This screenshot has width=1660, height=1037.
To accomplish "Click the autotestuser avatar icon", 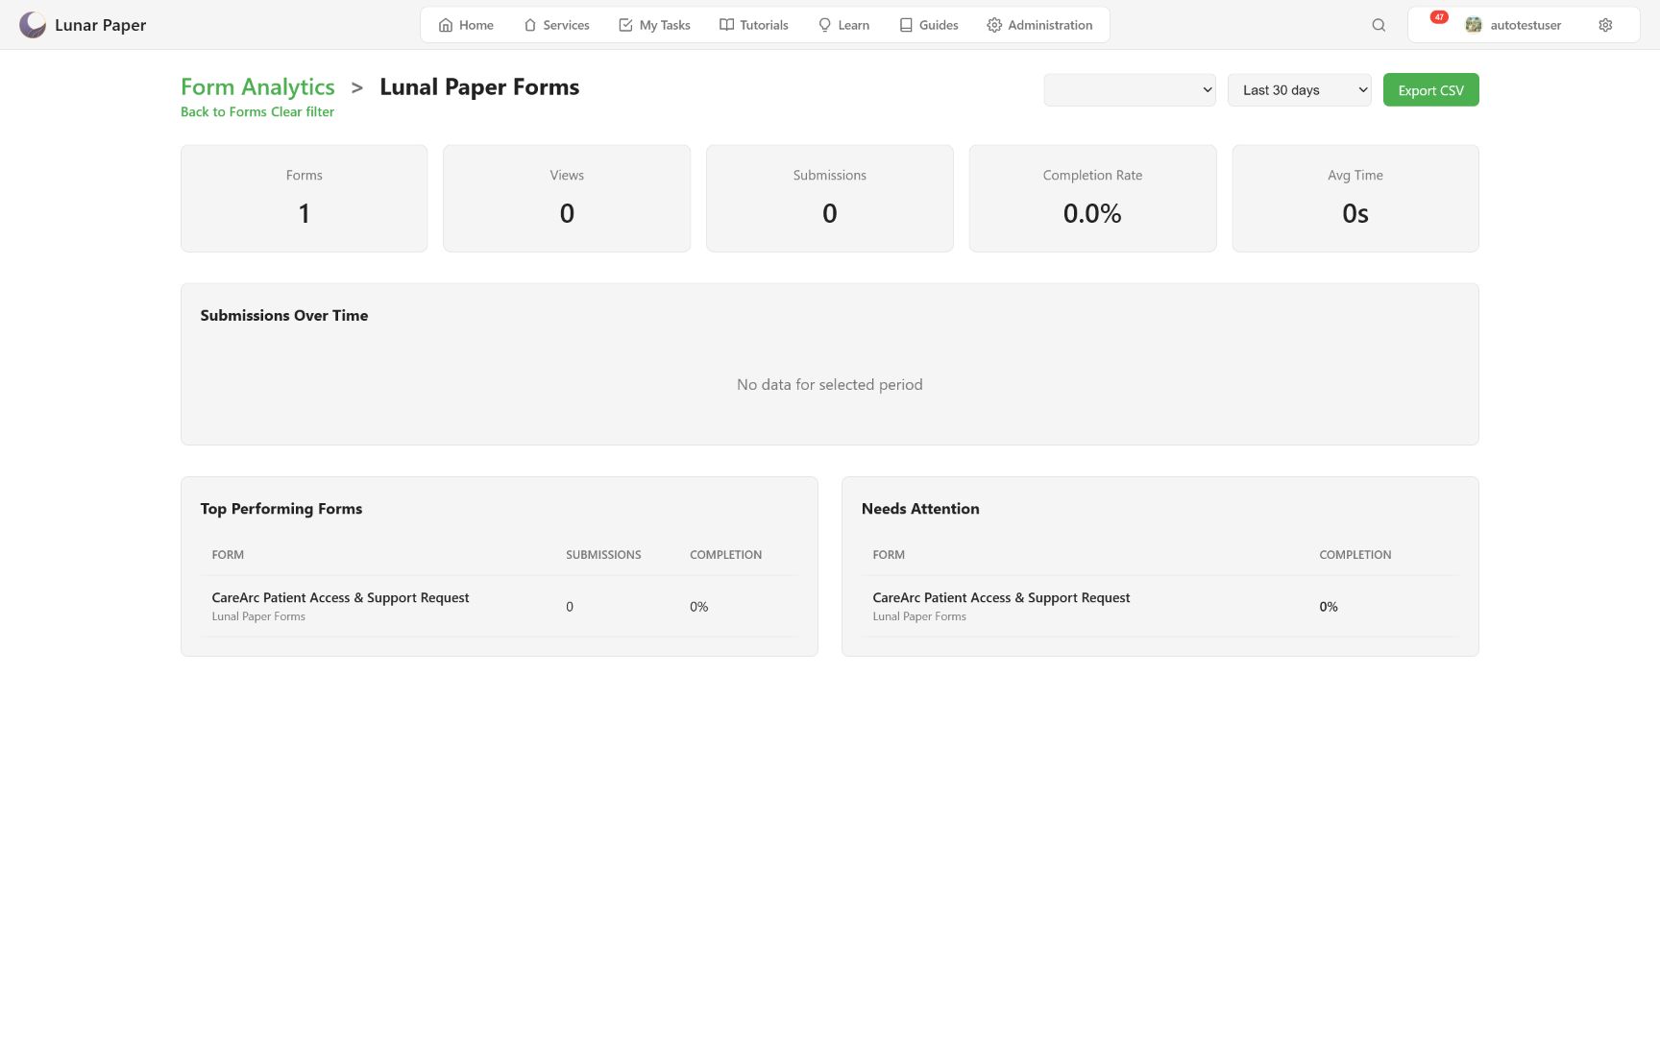I will click(1474, 25).
